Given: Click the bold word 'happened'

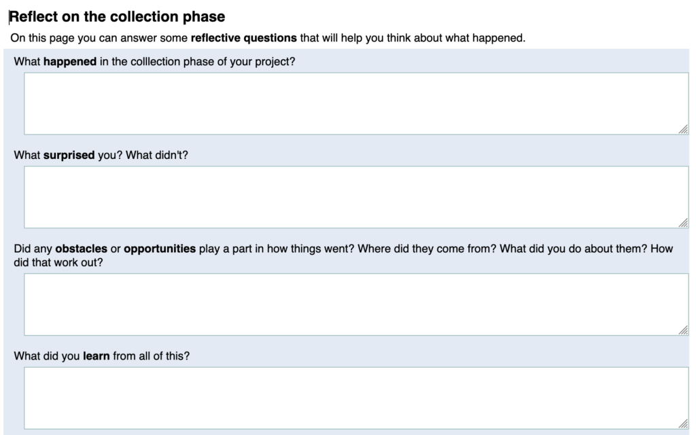Looking at the screenshot, I should 70,62.
